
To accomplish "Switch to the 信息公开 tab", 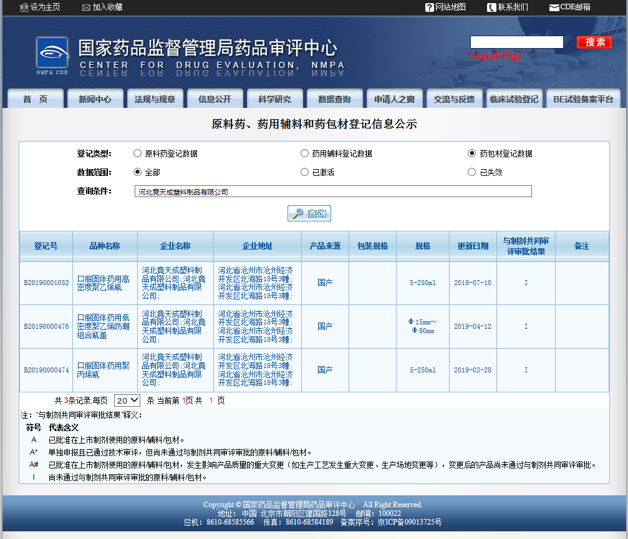I will [215, 99].
